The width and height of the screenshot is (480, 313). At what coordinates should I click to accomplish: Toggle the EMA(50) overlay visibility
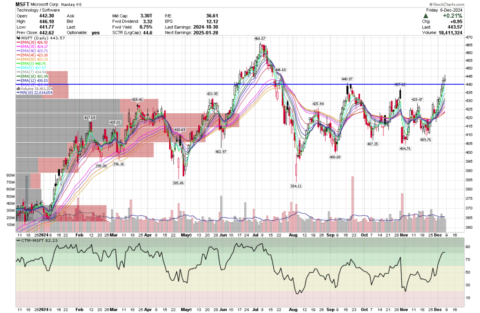coord(18,59)
